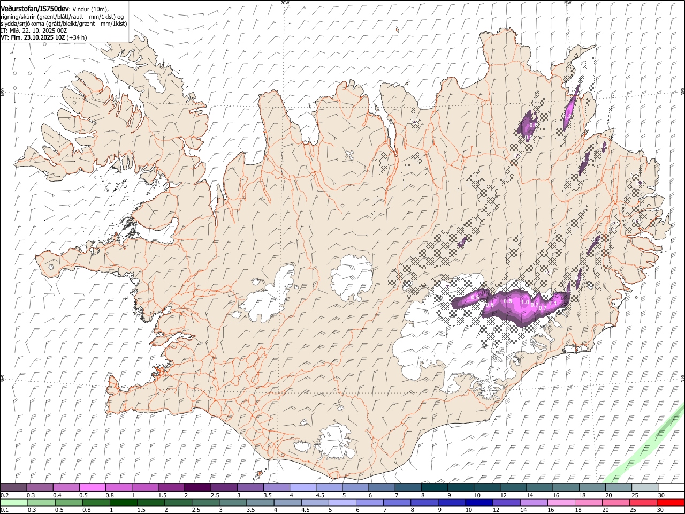Click the 'slydda/snjókoma' legend description line
Image resolution: width=685 pixels, height=514 pixels.
pos(64,24)
